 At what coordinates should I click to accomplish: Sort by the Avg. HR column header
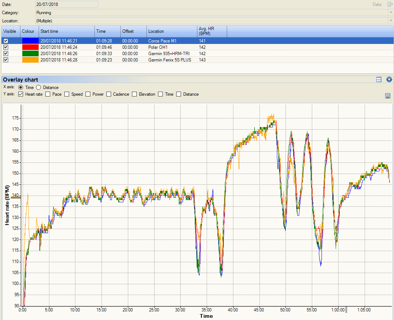click(x=212, y=31)
